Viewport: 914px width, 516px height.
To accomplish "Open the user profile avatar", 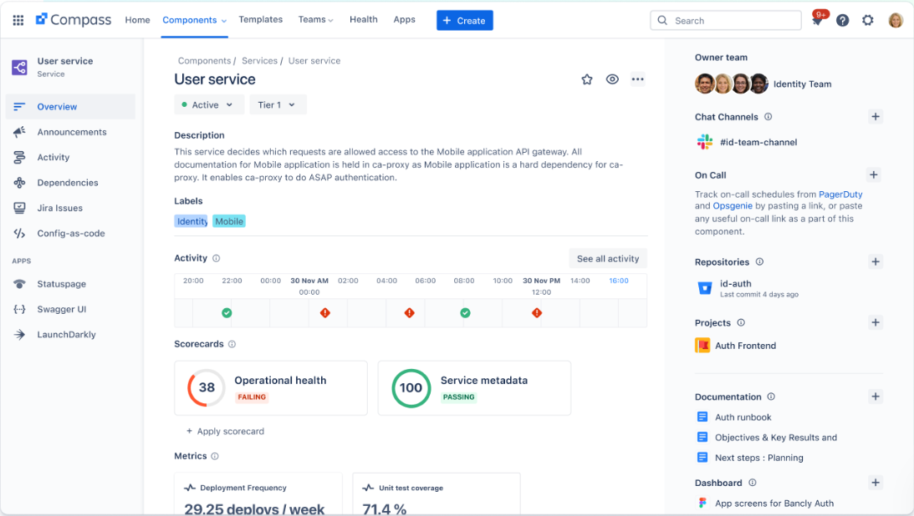I will coord(896,20).
